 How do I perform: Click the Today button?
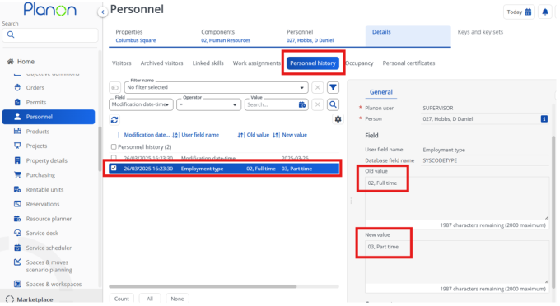[x=519, y=12]
